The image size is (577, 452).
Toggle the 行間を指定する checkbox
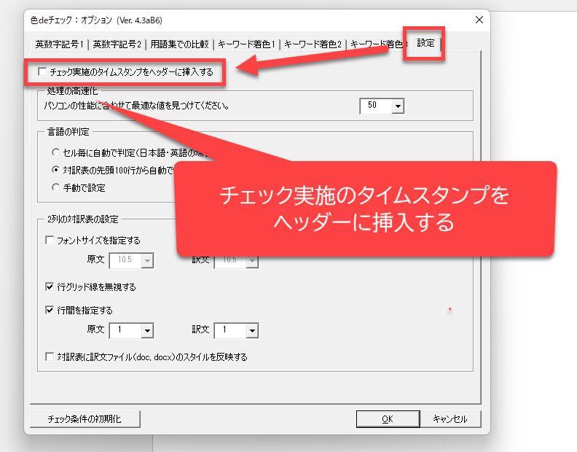tap(50, 310)
